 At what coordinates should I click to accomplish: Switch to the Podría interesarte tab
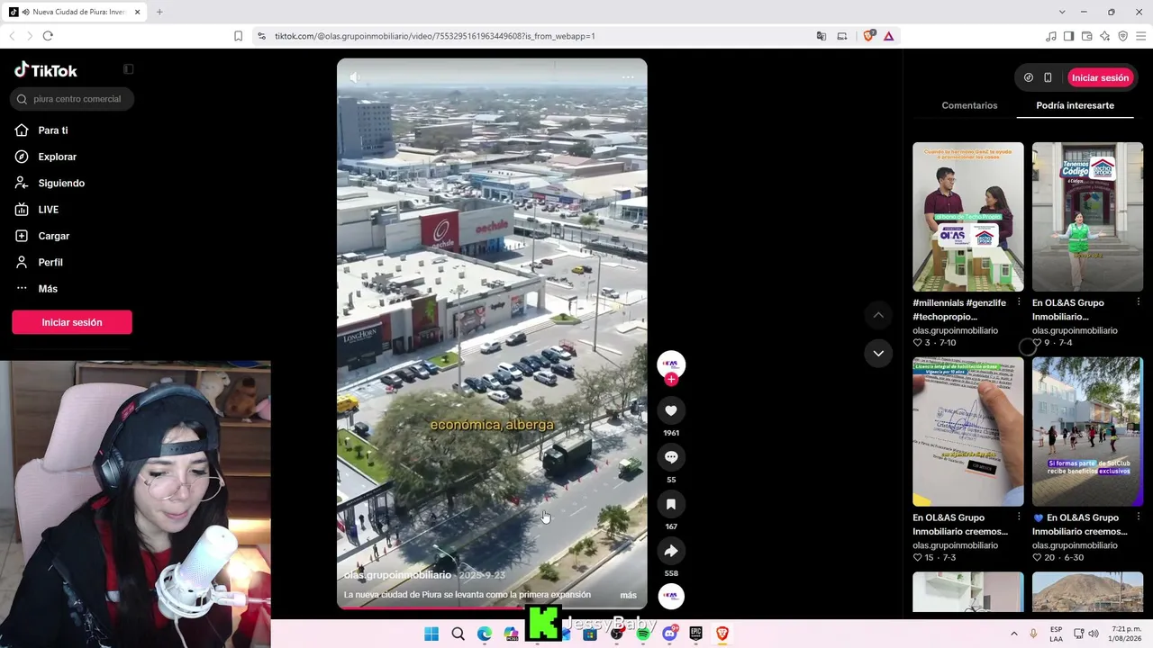(x=1075, y=105)
